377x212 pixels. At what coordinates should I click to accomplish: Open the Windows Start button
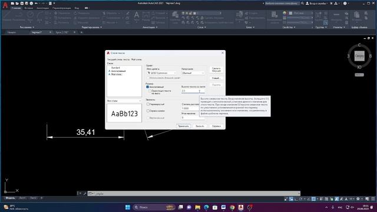coord(128,207)
